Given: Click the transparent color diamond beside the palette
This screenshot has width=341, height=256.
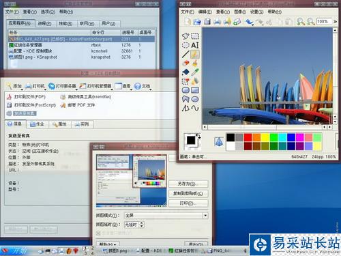Looking at the screenshot, I should tap(219, 142).
